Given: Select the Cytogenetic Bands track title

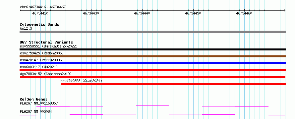Looking at the screenshot, I should (x=39, y=24).
